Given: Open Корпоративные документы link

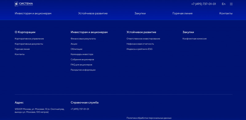Looking at the screenshot, I should (29, 44).
